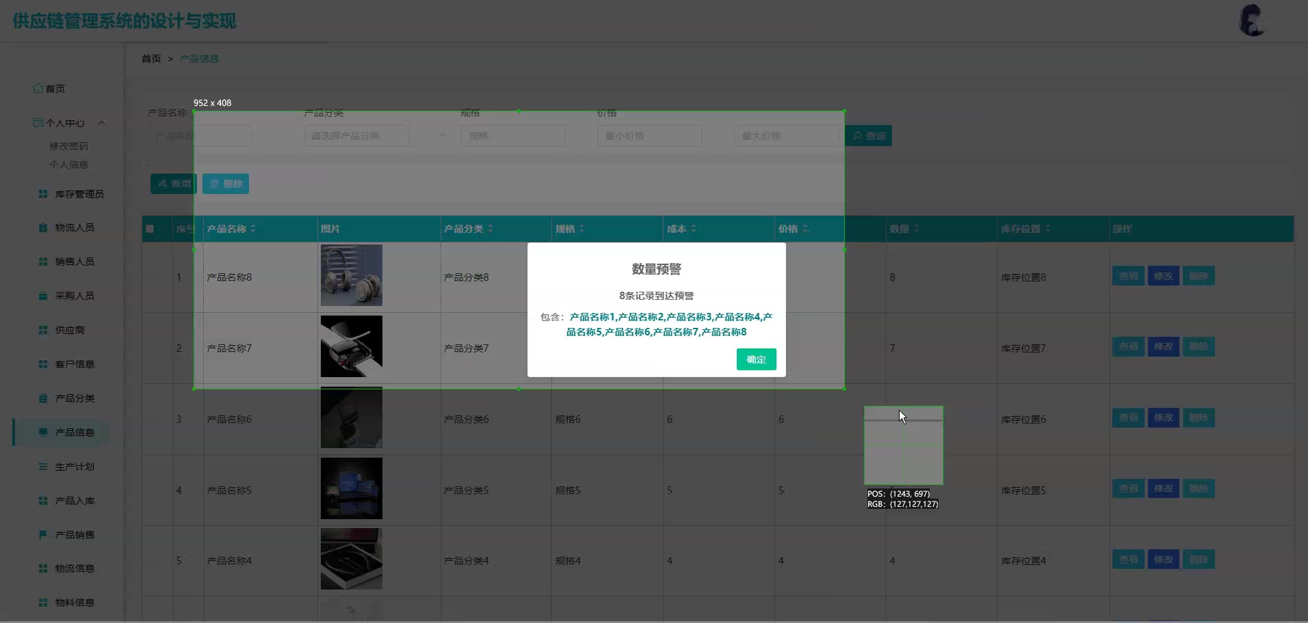Screen dimensions: 1308x623
Task: Focus the 最大价格 input field
Action: point(786,136)
